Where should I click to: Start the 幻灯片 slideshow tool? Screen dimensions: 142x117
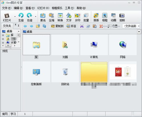[7, 17]
